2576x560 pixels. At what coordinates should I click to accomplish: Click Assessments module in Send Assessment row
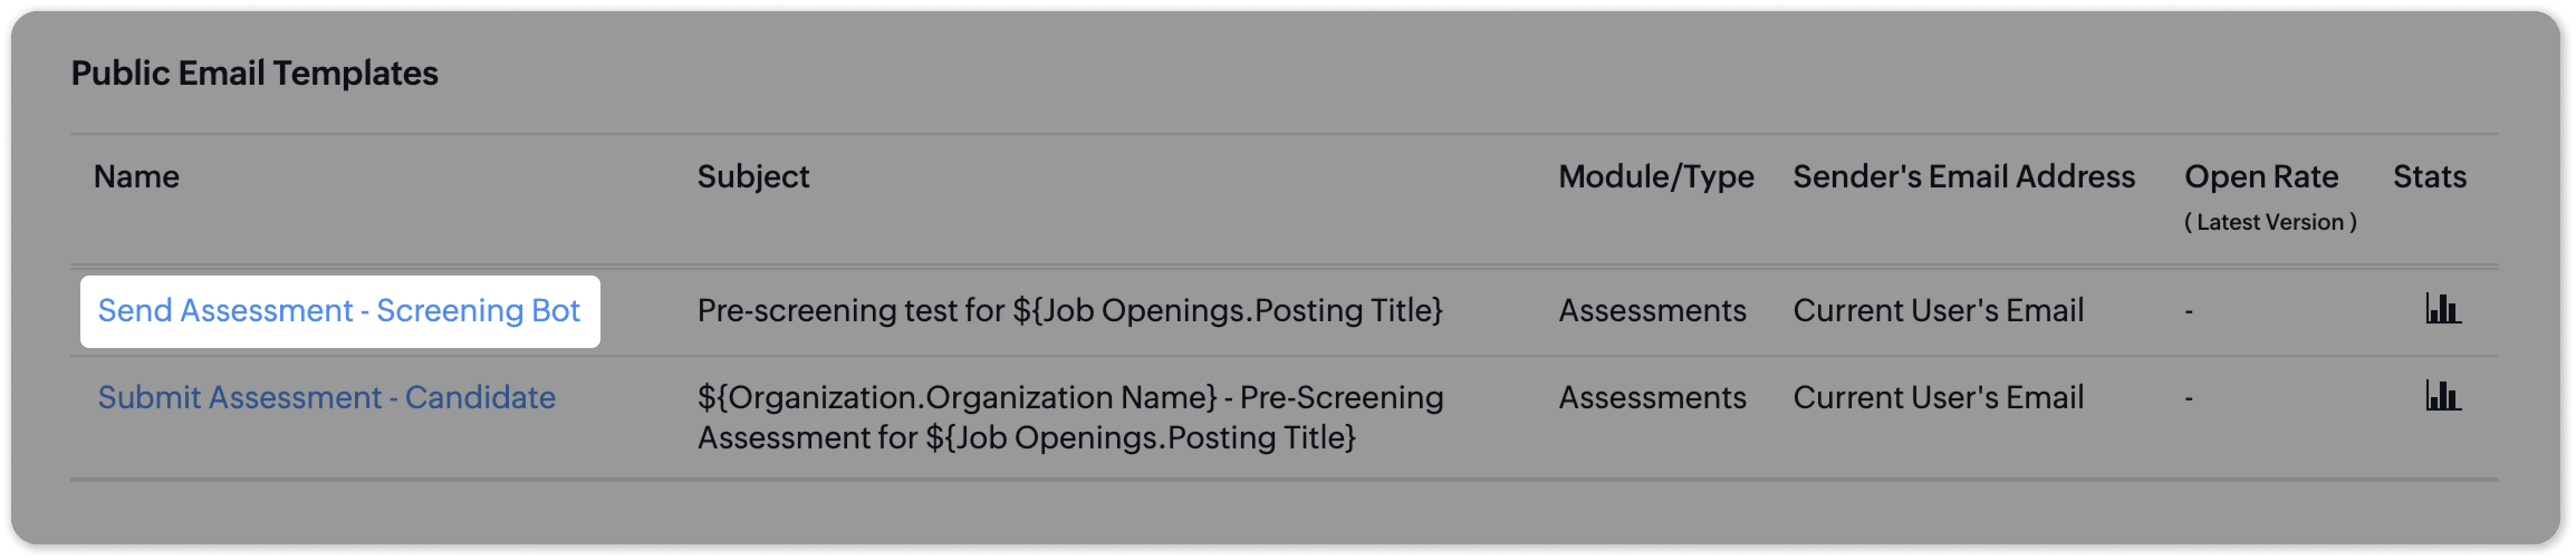coord(1652,311)
